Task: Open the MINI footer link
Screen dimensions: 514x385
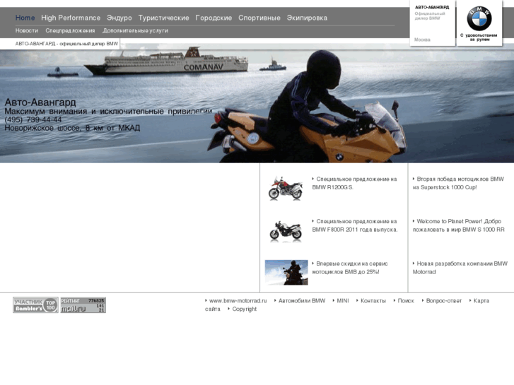Action: [x=343, y=301]
